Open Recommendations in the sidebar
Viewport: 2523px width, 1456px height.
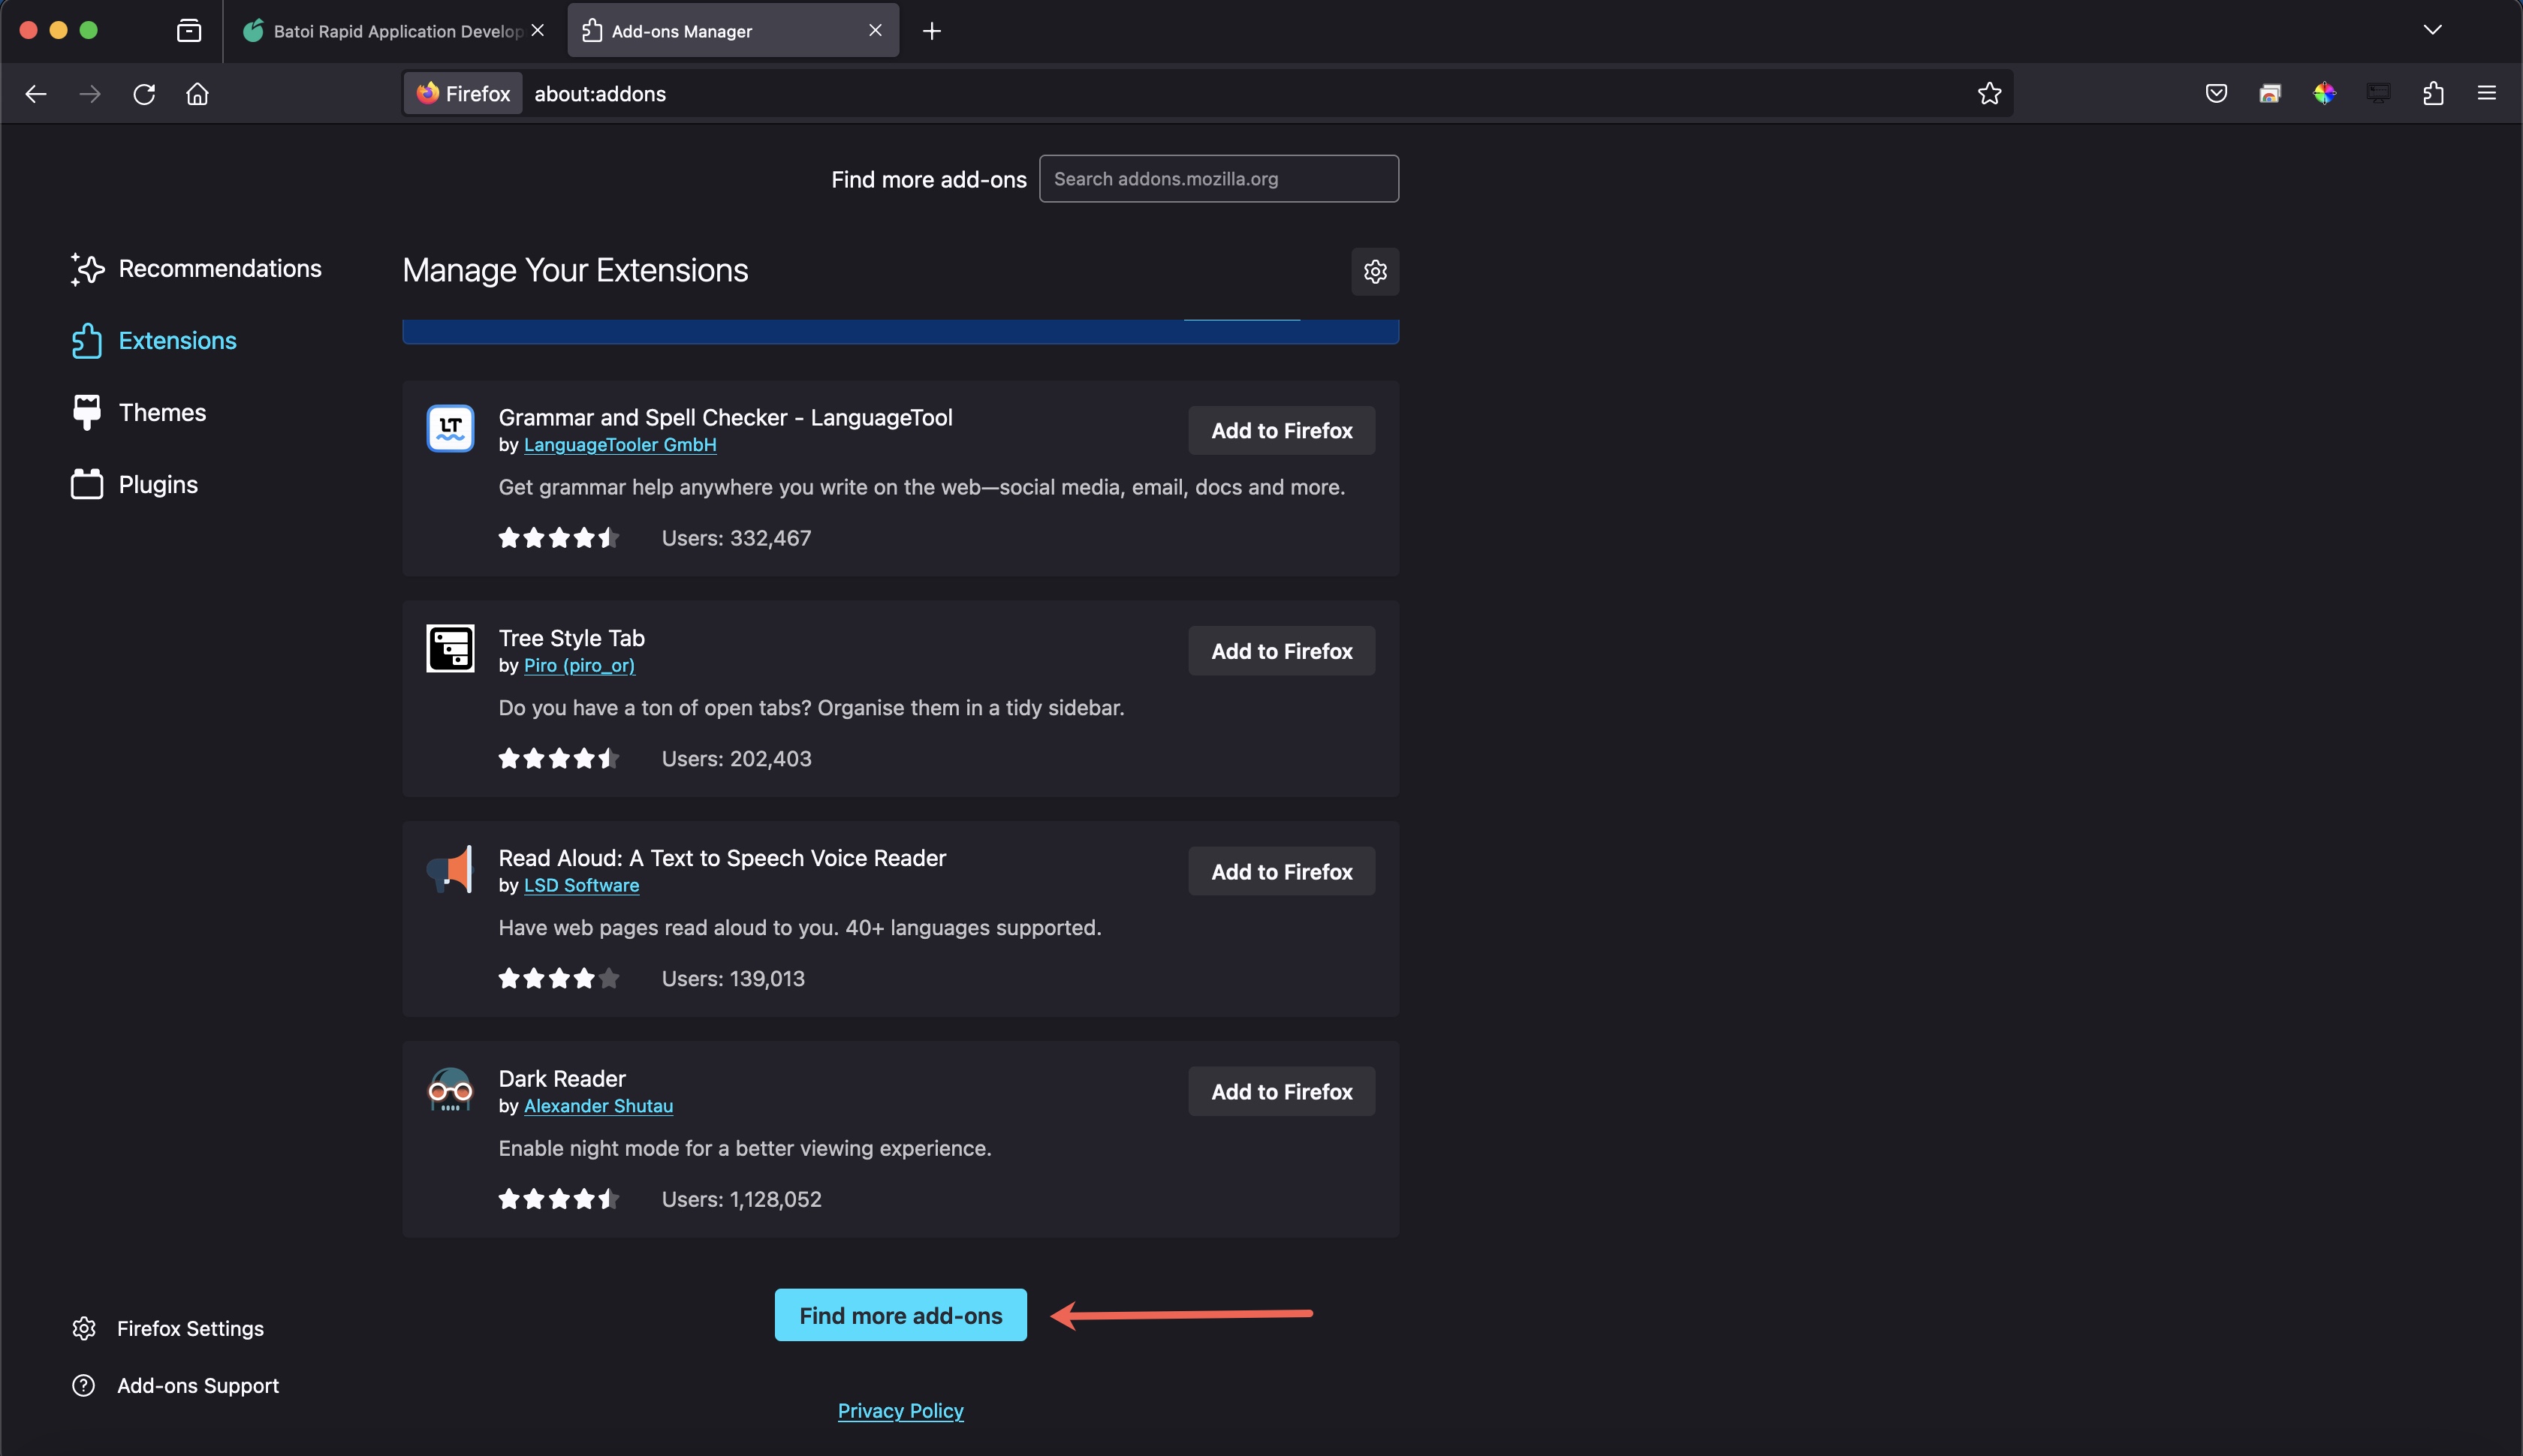click(196, 268)
